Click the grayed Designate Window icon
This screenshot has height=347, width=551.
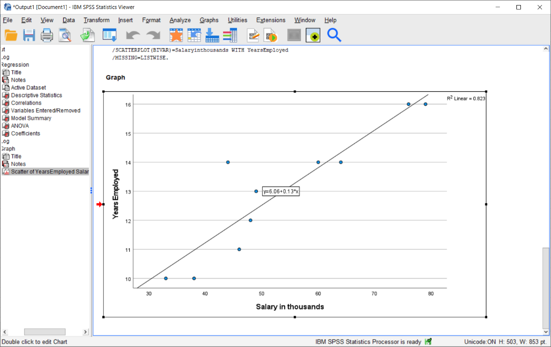294,35
